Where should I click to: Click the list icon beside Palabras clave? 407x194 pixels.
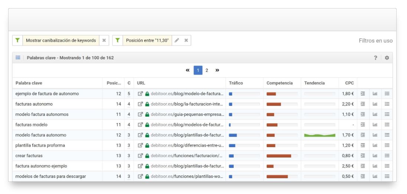point(18,58)
